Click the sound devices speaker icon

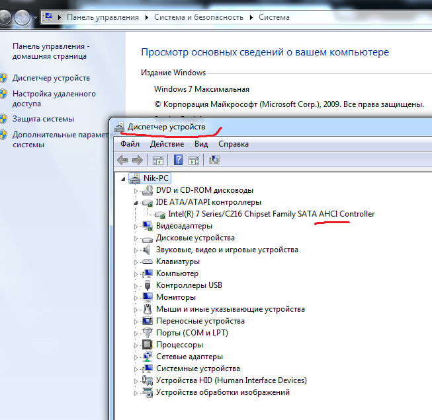(146, 250)
